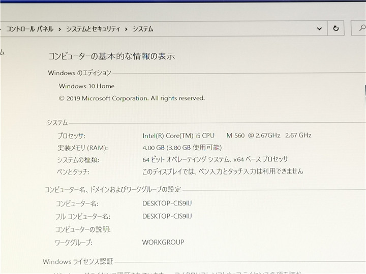
Task: Select the ワークグループ: label
Action: (74, 243)
